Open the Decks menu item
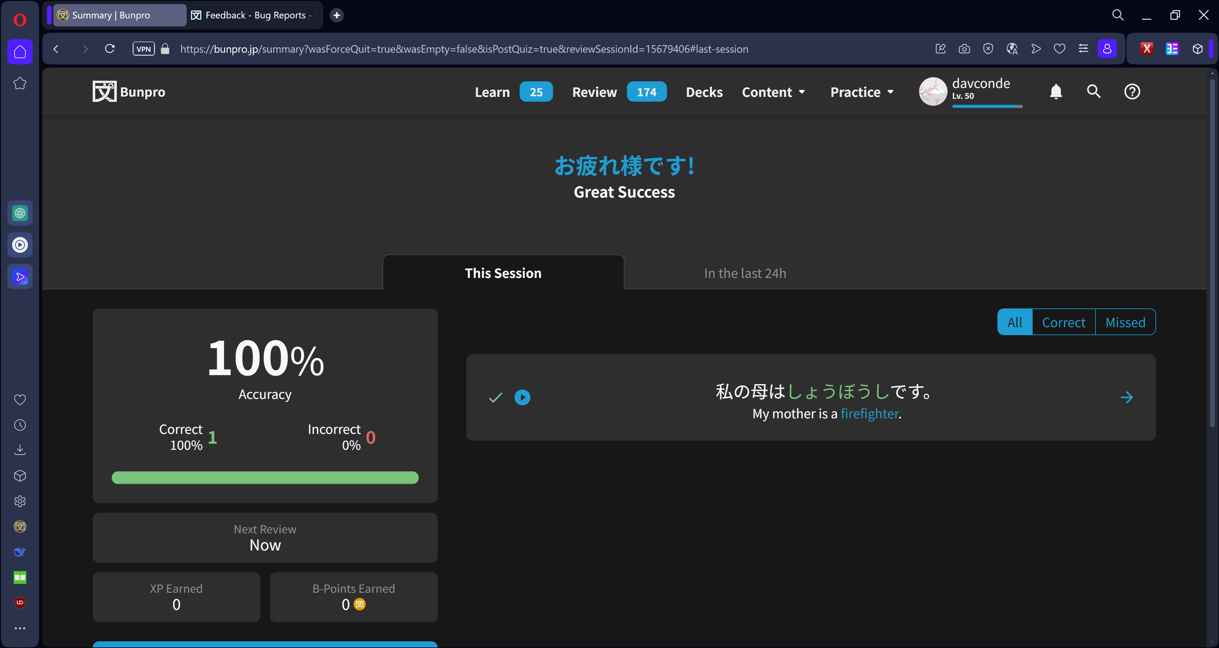Screen dimensions: 1219x648 point(704,92)
